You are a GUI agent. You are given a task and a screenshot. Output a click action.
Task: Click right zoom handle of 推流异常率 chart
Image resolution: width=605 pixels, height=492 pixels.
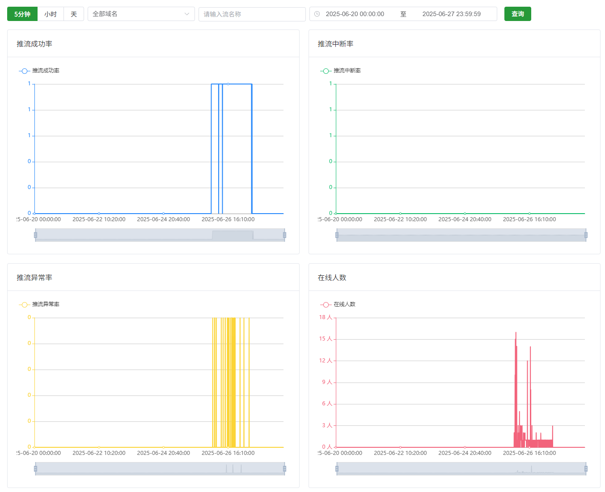(x=284, y=469)
